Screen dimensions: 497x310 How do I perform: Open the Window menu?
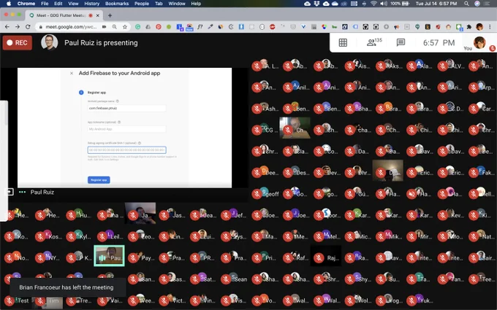click(177, 4)
